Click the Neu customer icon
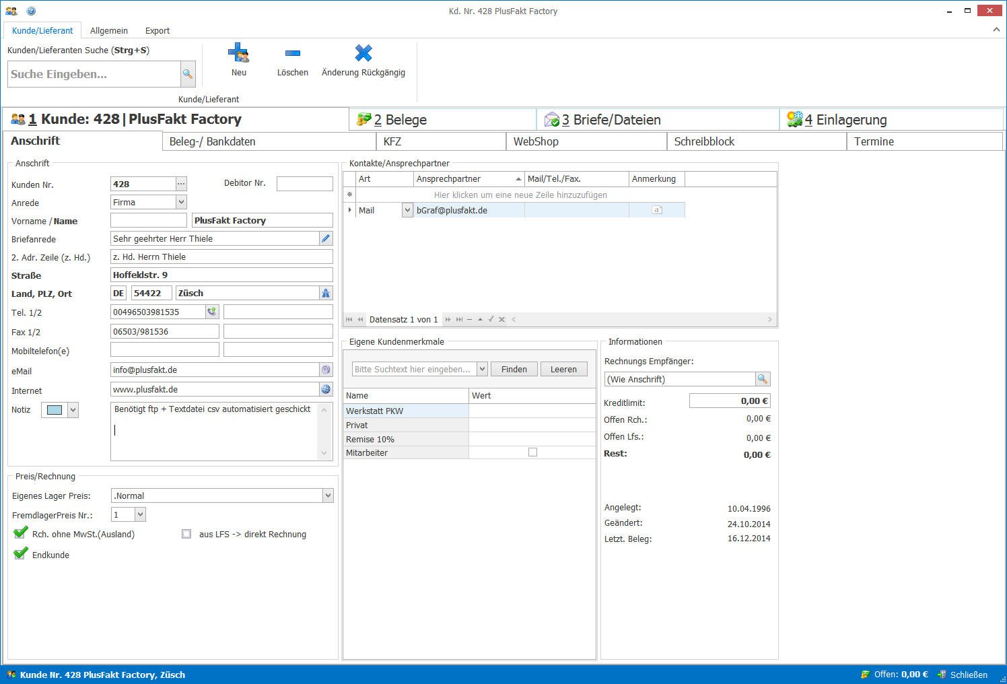The width and height of the screenshot is (1007, 684). click(x=238, y=53)
